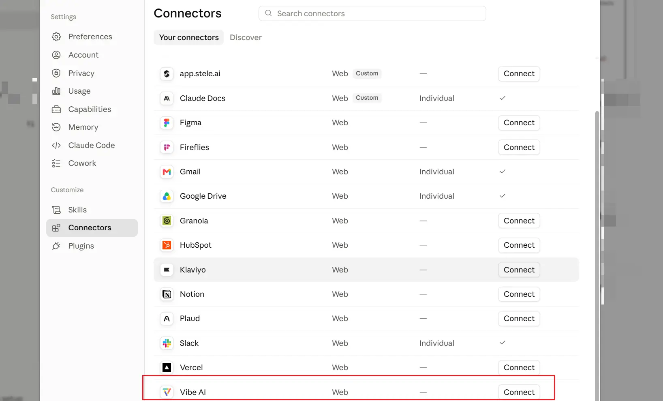Image resolution: width=663 pixels, height=401 pixels.
Task: Click the Claude Docs connected checkmark
Action: pos(503,98)
